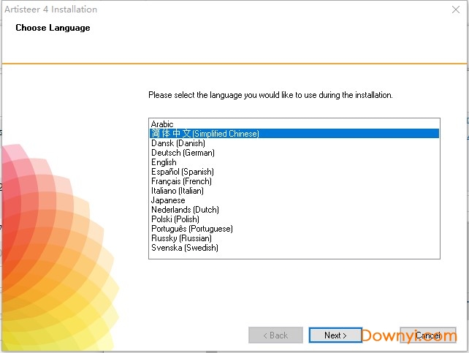Image resolution: width=469 pixels, height=353 pixels.
Task: Select Français (French) language
Action: pyautogui.click(x=181, y=181)
